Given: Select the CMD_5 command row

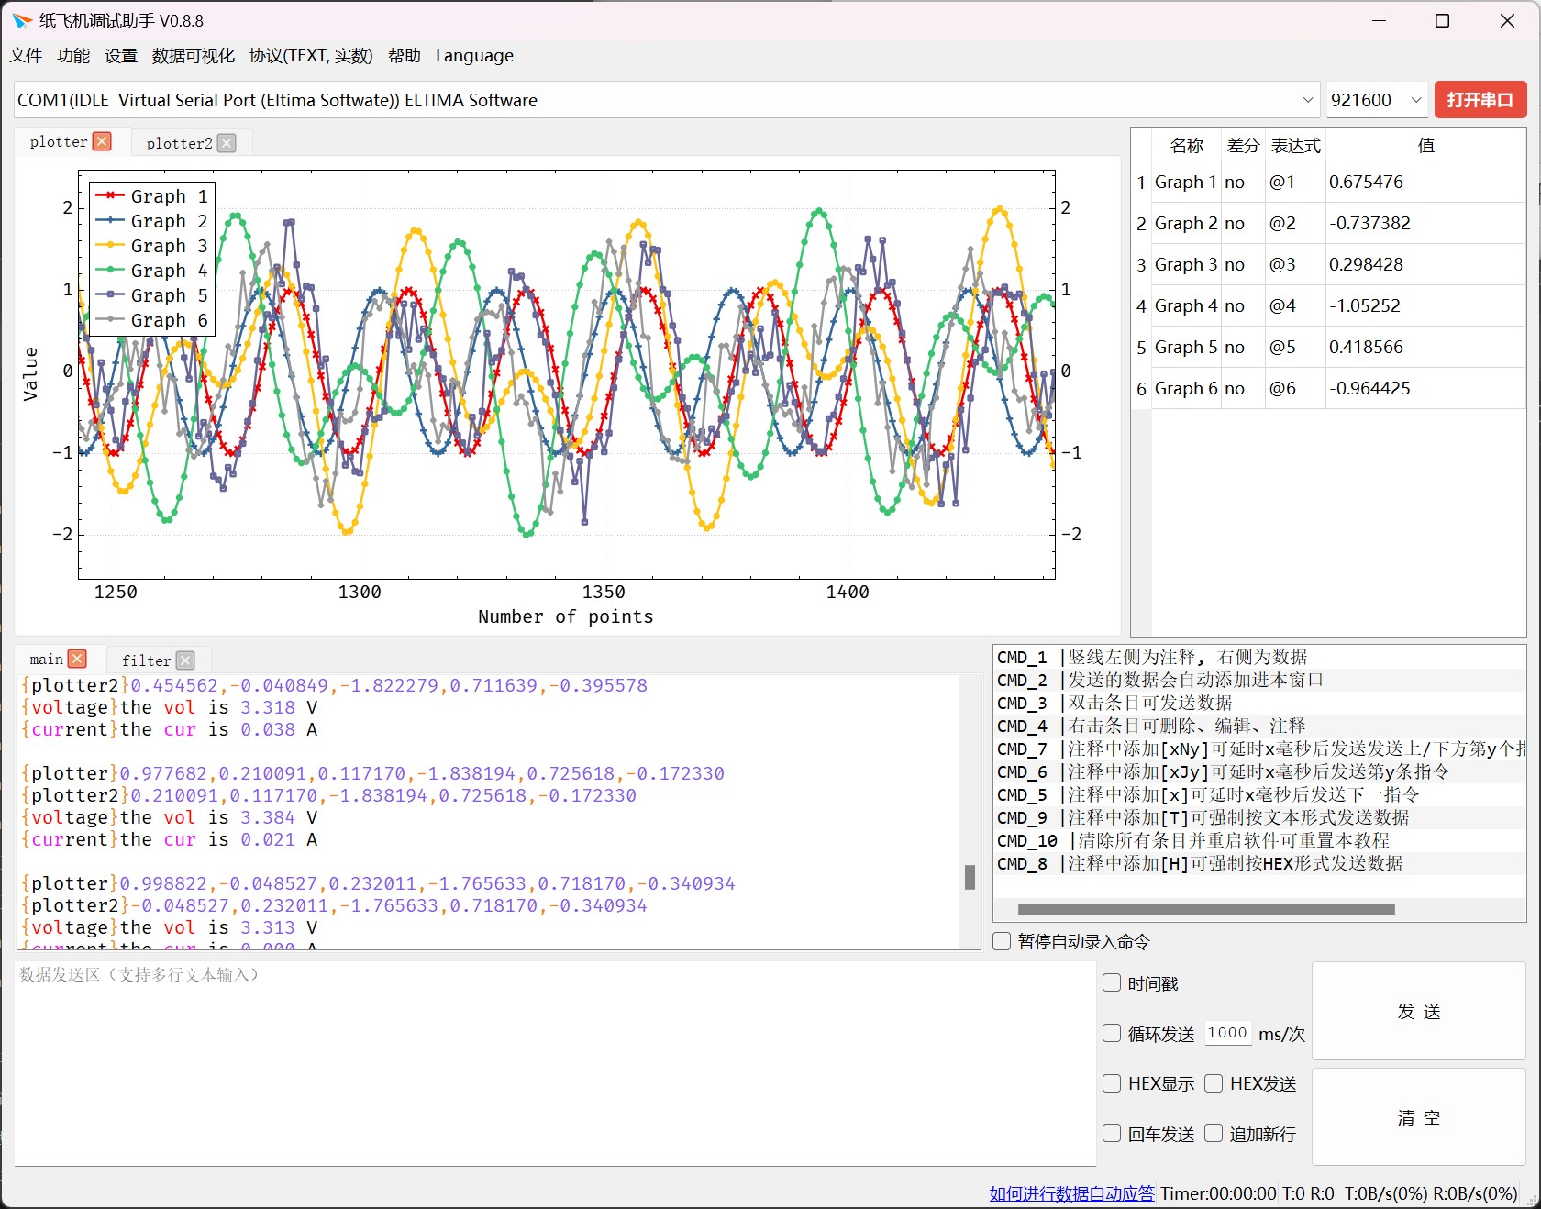Looking at the screenshot, I should (x=1260, y=794).
